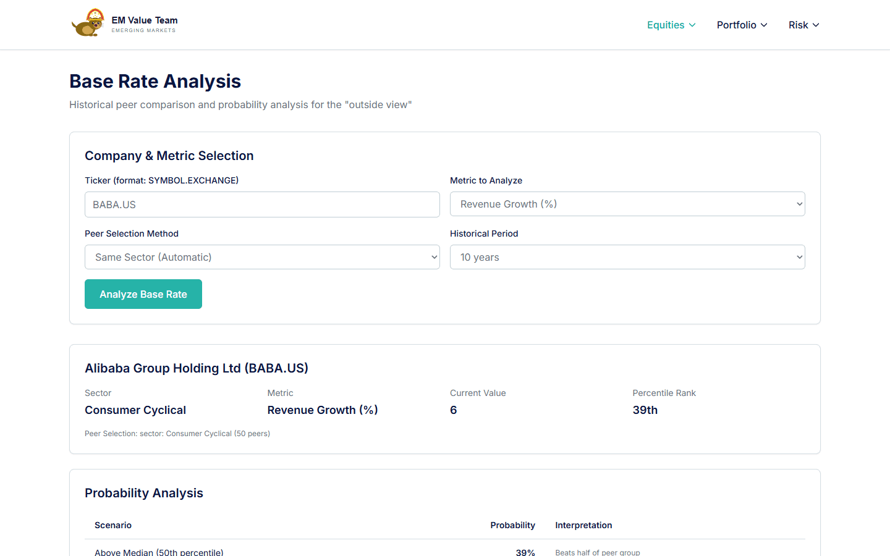
Task: Open the Revenue Growth metric selector
Action: [627, 204]
